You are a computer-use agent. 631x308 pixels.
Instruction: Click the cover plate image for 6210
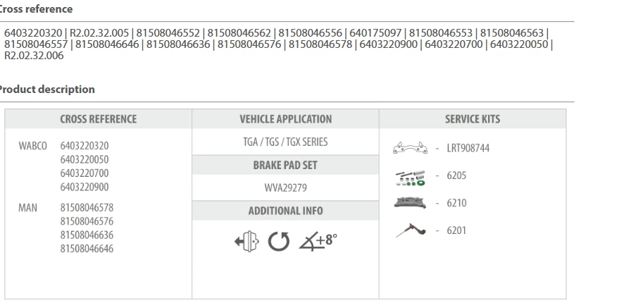point(410,202)
